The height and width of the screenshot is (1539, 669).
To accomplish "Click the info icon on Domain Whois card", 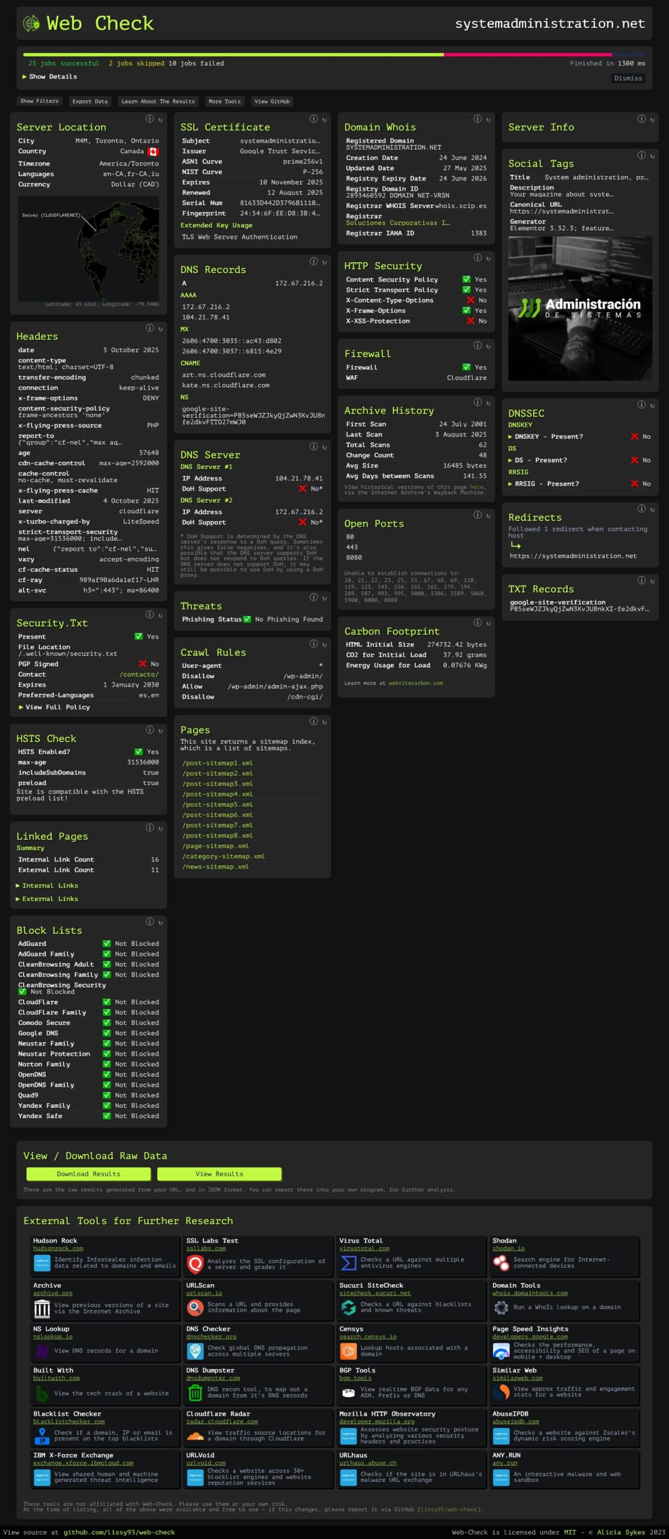I will pyautogui.click(x=477, y=119).
